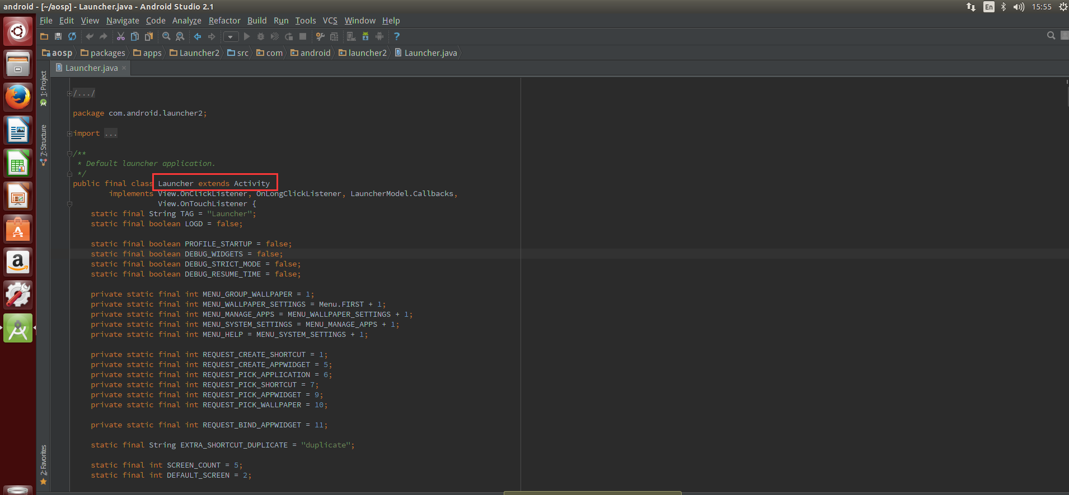
Task: Place cursor on "DEBUG_WIDGETS" code text
Action: (x=214, y=254)
